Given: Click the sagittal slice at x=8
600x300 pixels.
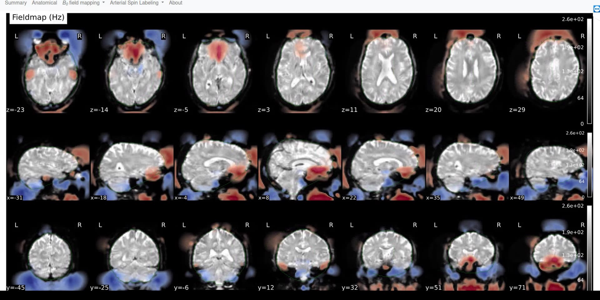Looking at the screenshot, I should pos(299,167).
